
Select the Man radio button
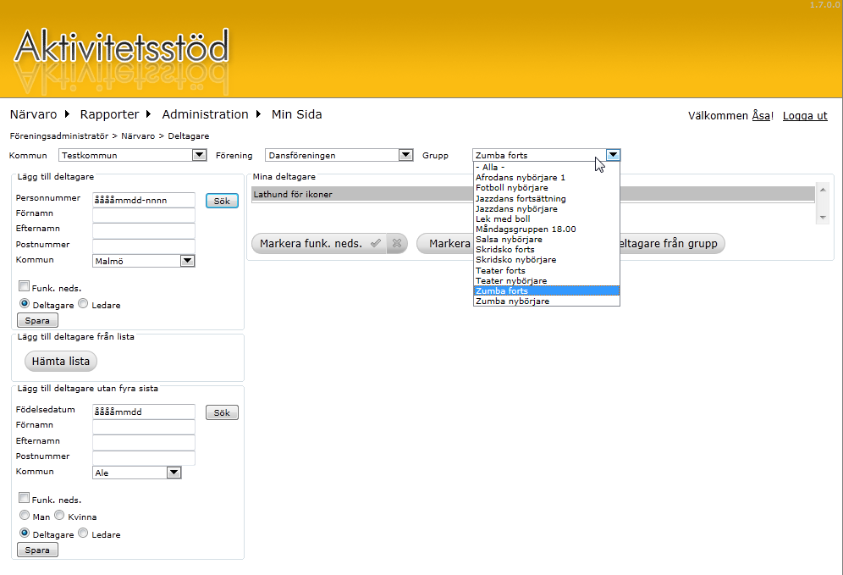coord(25,515)
